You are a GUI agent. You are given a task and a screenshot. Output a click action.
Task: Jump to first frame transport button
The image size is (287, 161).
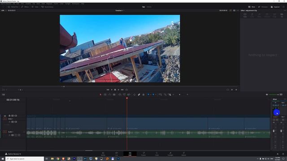(108, 90)
